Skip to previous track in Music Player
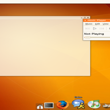 click(87, 29)
